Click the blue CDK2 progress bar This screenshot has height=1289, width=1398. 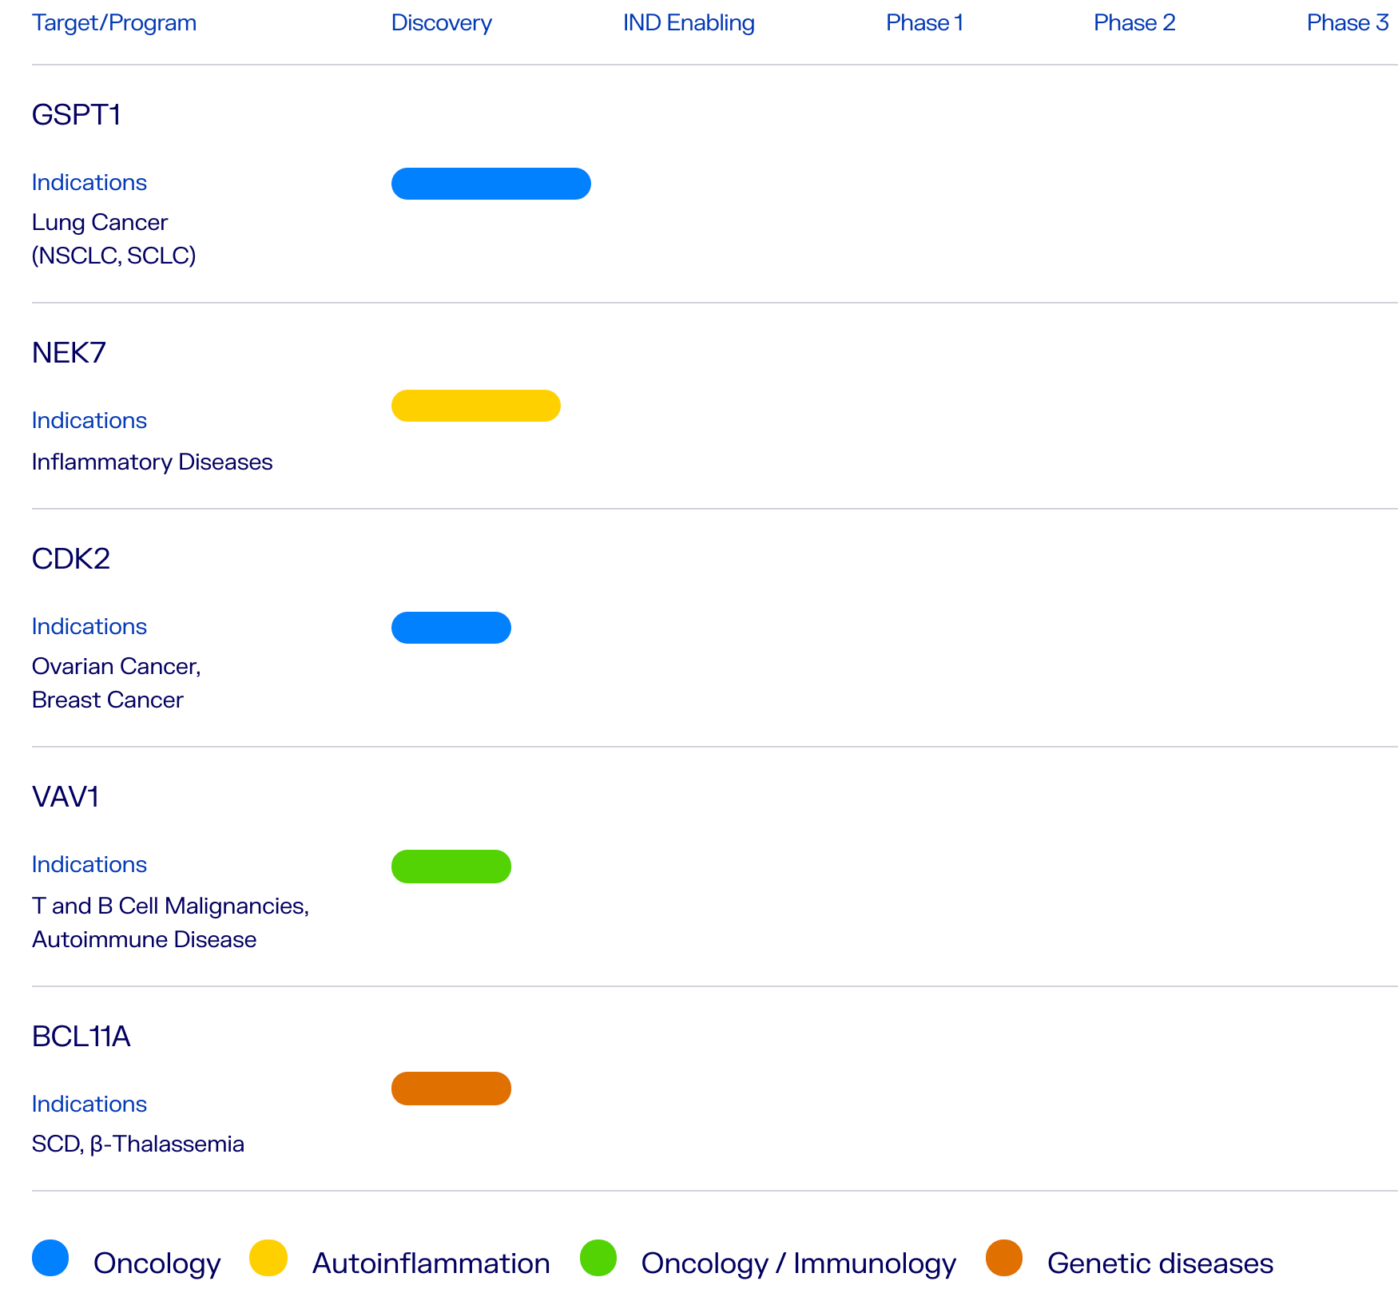(x=451, y=628)
